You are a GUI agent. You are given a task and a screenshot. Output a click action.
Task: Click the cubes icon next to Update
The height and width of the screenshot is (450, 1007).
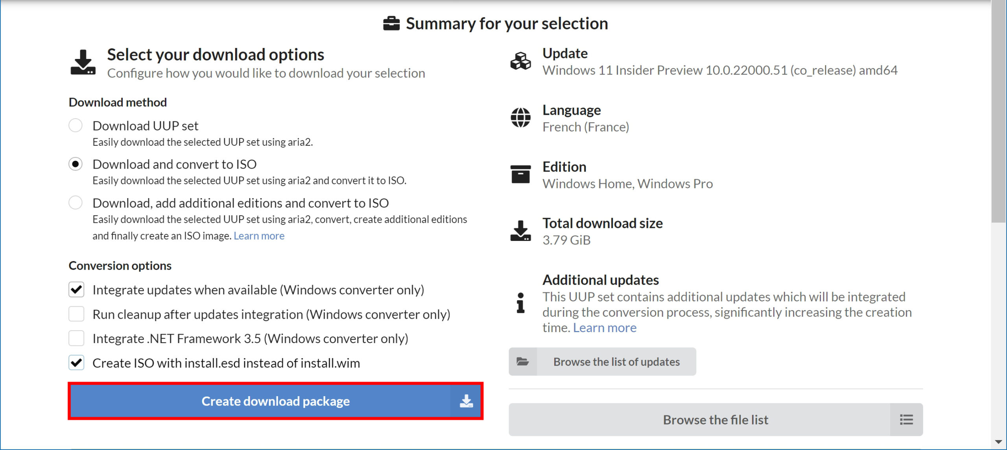coord(520,61)
